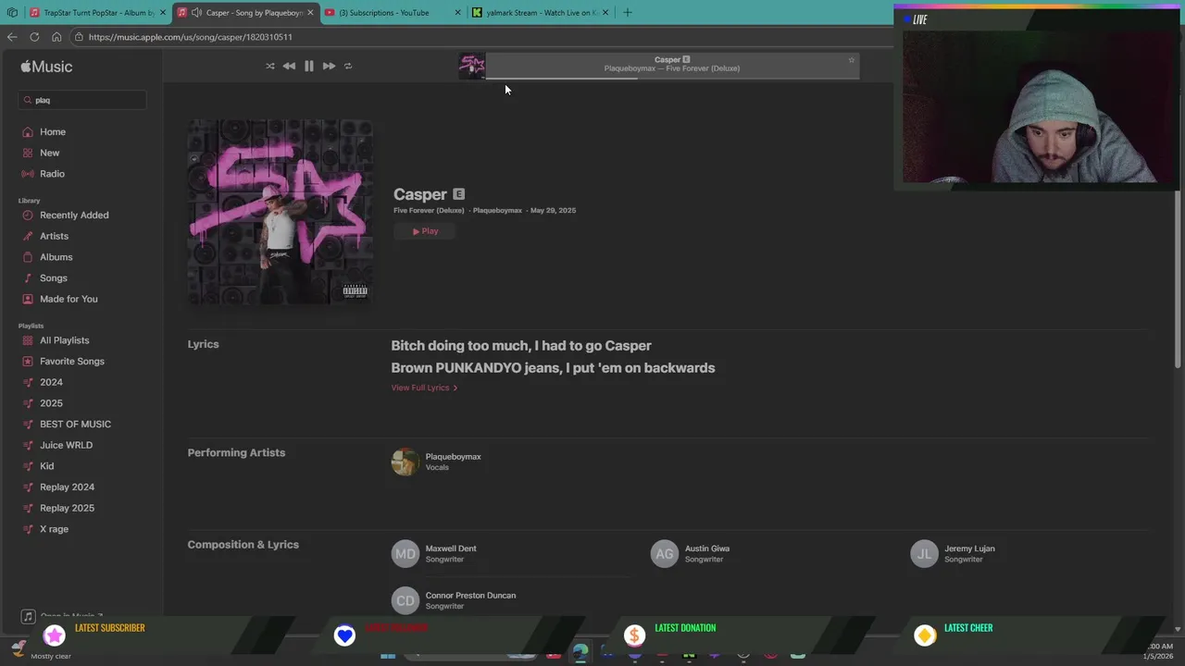Open Plaqueboymax artist link under title

[497, 210]
